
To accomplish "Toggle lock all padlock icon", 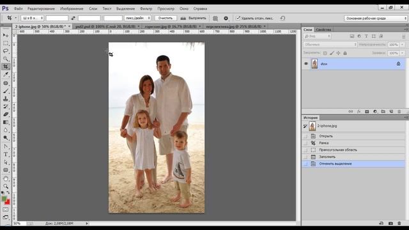I will [345, 53].
